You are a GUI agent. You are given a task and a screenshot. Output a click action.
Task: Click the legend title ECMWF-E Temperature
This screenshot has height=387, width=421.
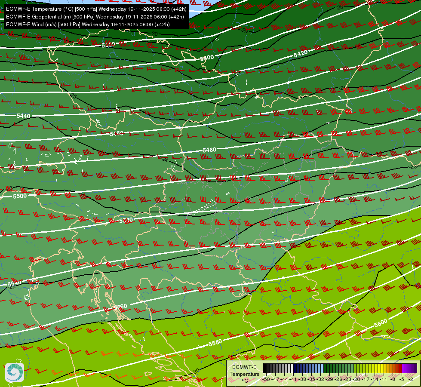click(245, 371)
